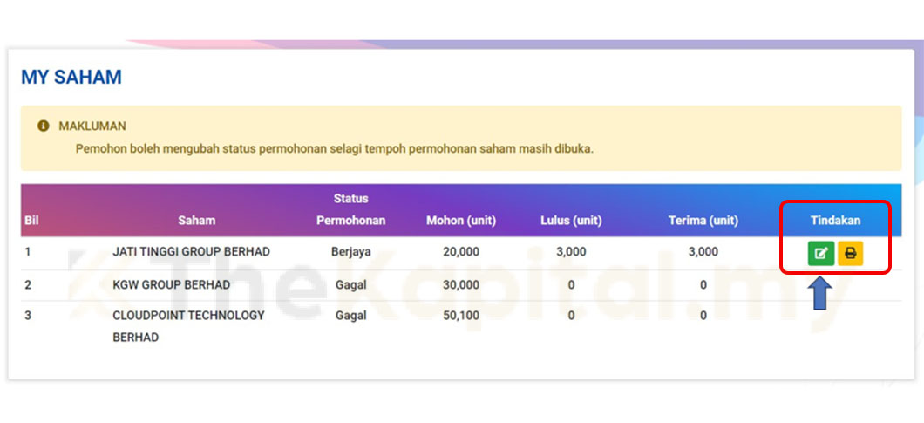This screenshot has height=423, width=924.
Task: Click the info icon beside MAKLUMAN
Action: (x=43, y=126)
